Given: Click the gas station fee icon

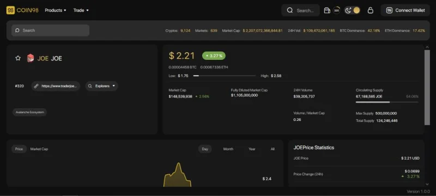Looking at the screenshot, I should coord(327,10).
